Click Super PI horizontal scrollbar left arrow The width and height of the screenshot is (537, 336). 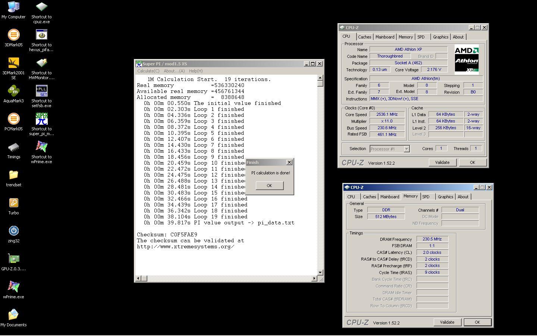138,278
